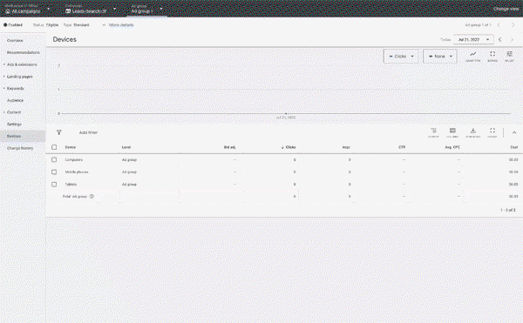Click Add filter

[88, 132]
